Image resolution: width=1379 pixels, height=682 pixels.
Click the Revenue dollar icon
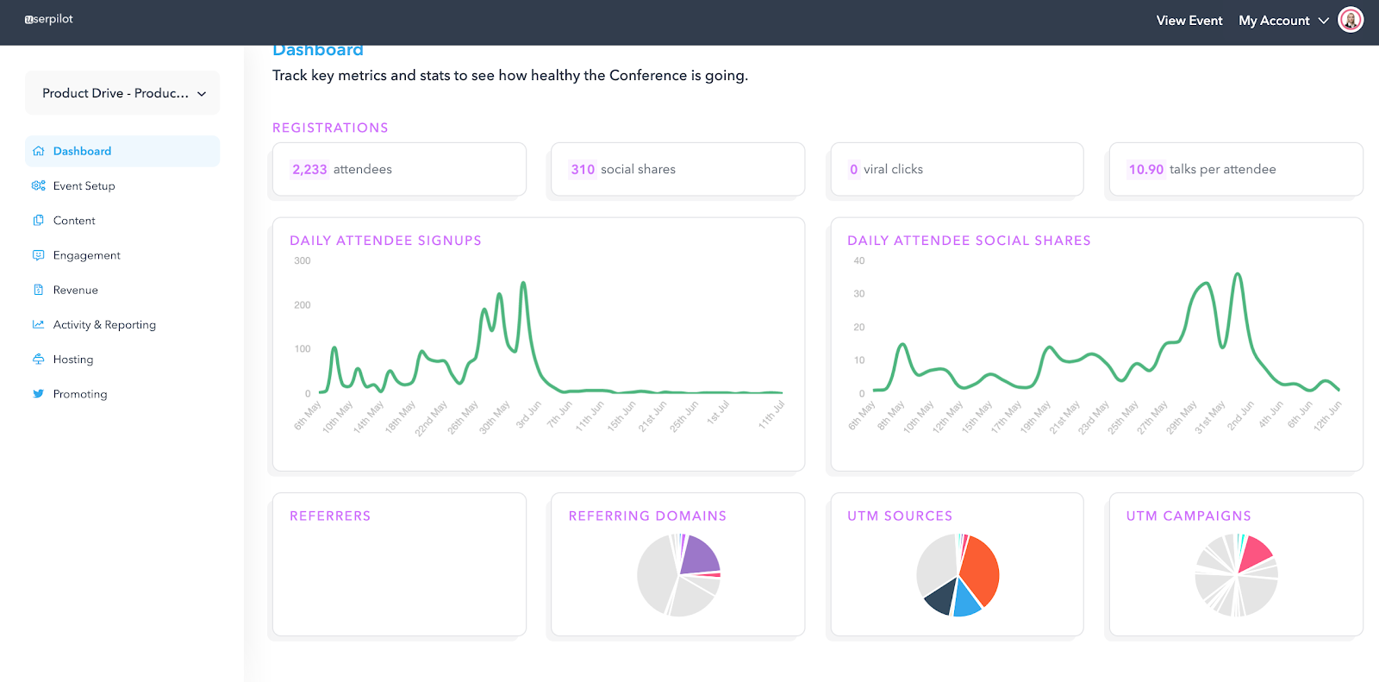point(38,290)
